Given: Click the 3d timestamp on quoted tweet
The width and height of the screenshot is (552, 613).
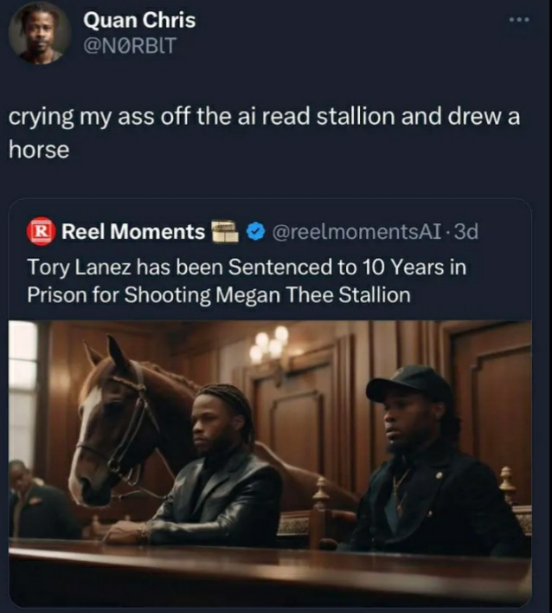Looking at the screenshot, I should pyautogui.click(x=466, y=232).
